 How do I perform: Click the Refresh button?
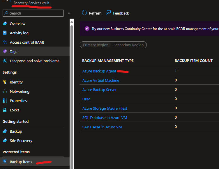point(92,13)
